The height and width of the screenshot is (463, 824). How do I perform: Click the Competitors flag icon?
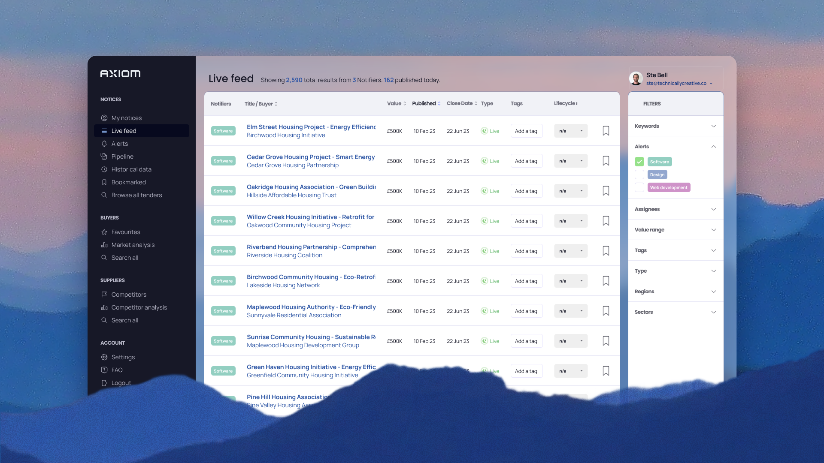click(104, 295)
